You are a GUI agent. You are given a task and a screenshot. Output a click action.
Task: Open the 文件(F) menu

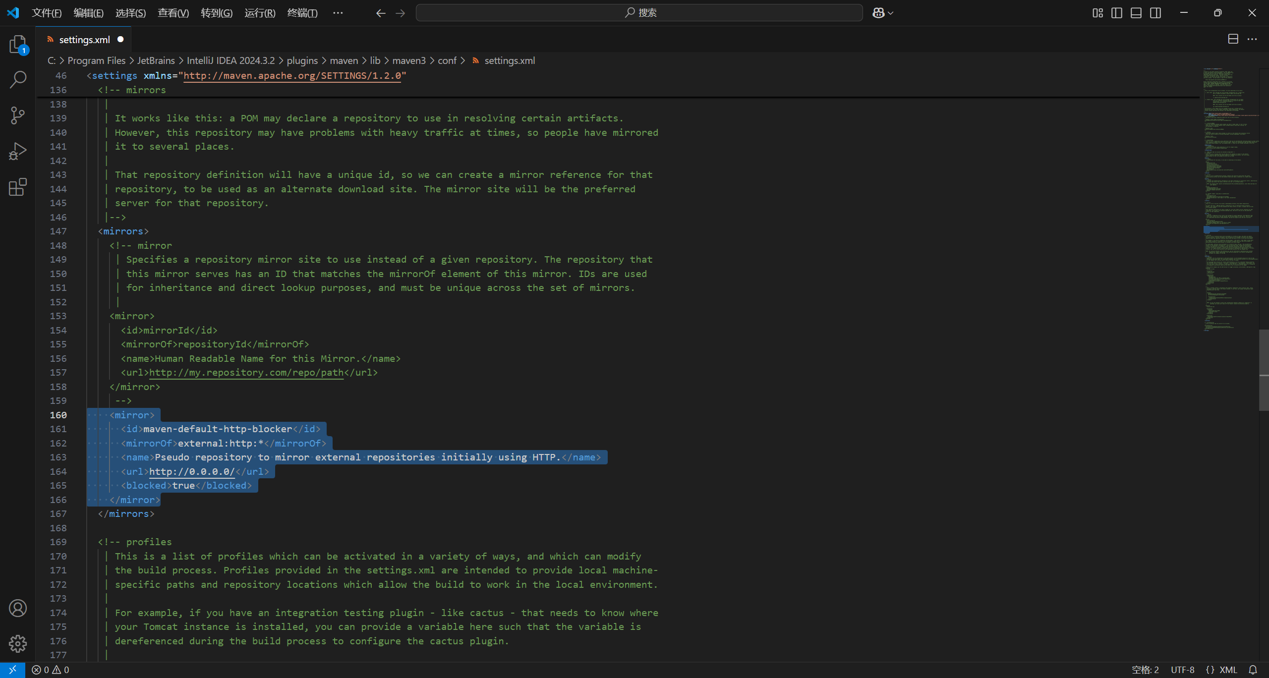pyautogui.click(x=47, y=13)
